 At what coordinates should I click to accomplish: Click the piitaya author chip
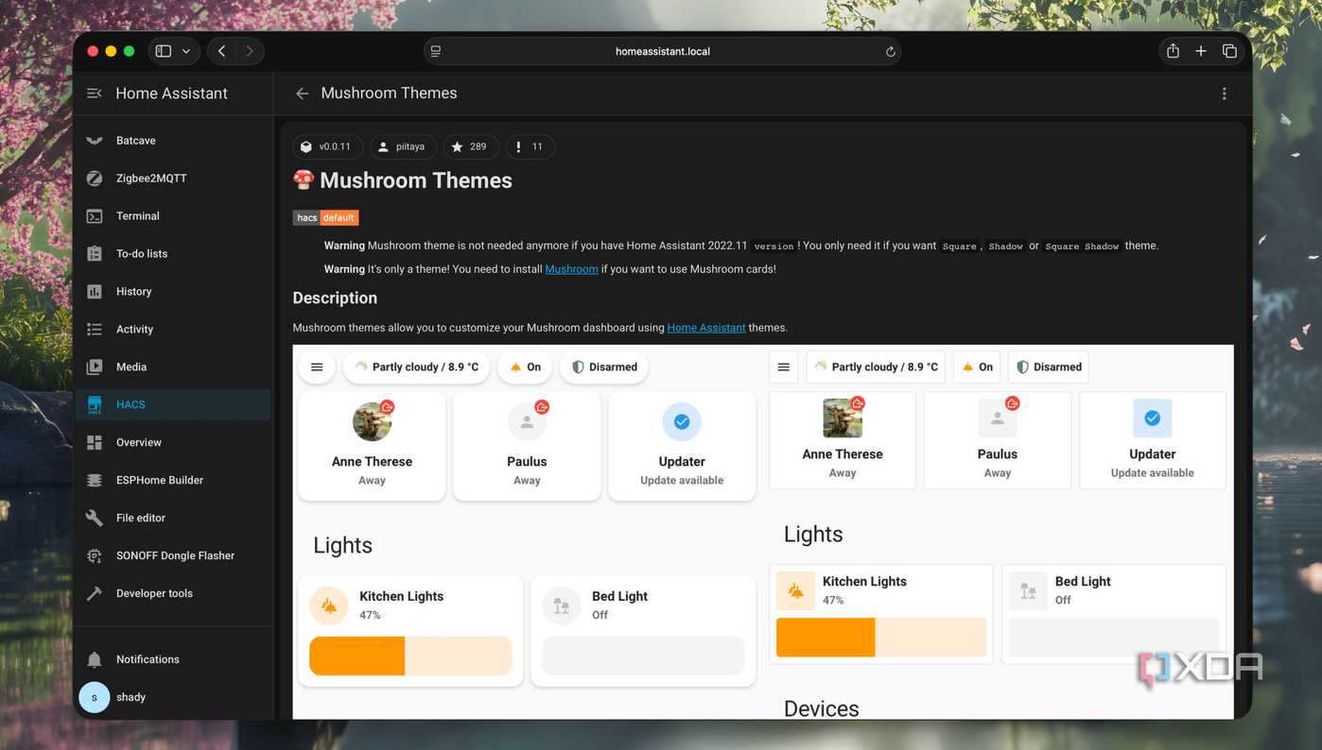pos(403,147)
